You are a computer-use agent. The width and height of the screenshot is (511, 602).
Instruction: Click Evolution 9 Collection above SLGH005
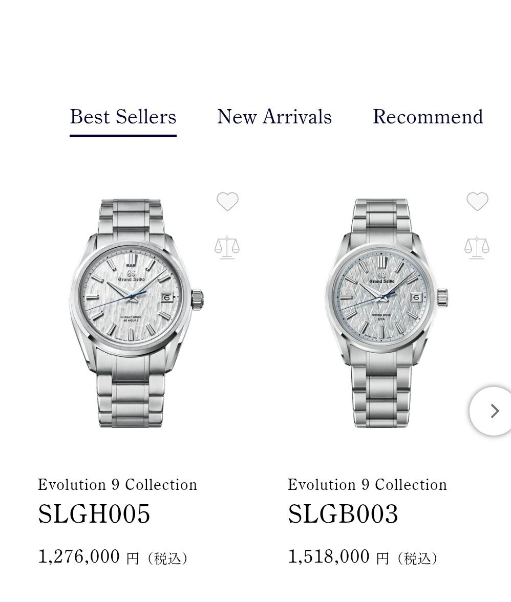pos(117,484)
